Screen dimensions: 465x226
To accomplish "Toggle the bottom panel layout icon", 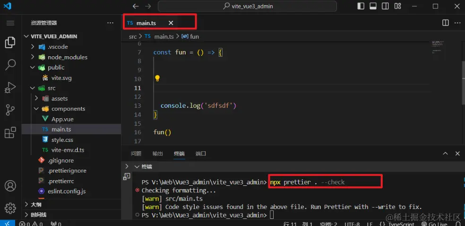I will 373,6.
